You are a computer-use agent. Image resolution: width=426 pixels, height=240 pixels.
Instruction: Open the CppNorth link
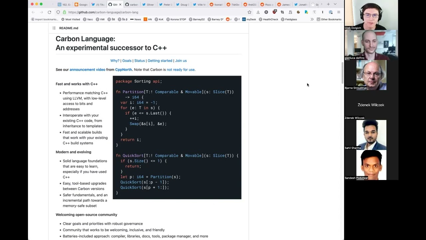pos(123,70)
